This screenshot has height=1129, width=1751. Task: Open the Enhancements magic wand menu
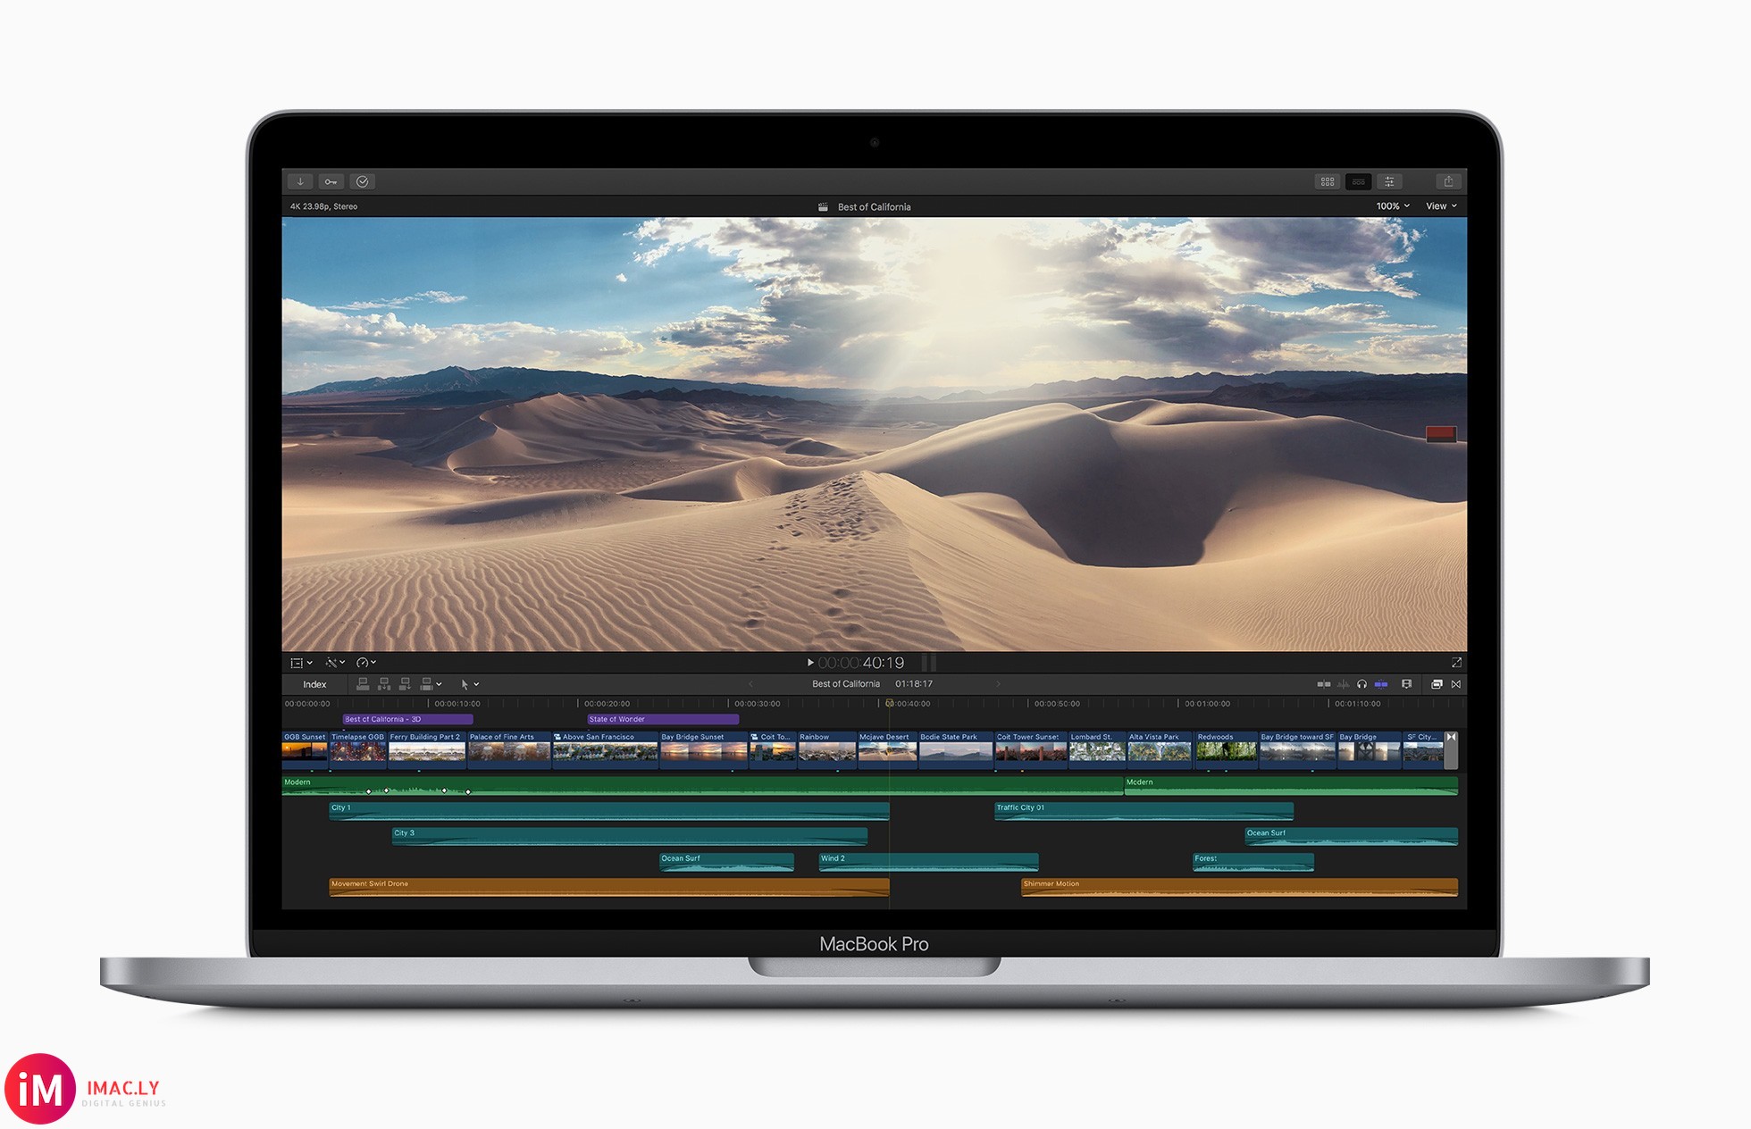coord(335,663)
